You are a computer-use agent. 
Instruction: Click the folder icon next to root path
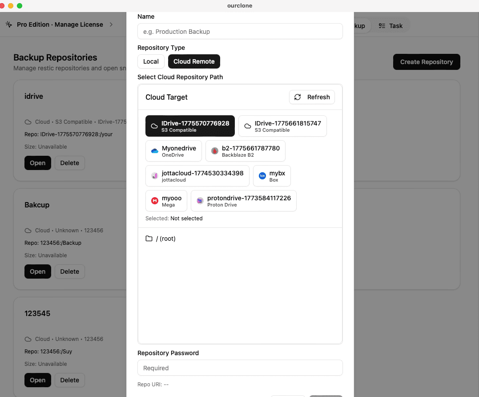[x=149, y=239]
